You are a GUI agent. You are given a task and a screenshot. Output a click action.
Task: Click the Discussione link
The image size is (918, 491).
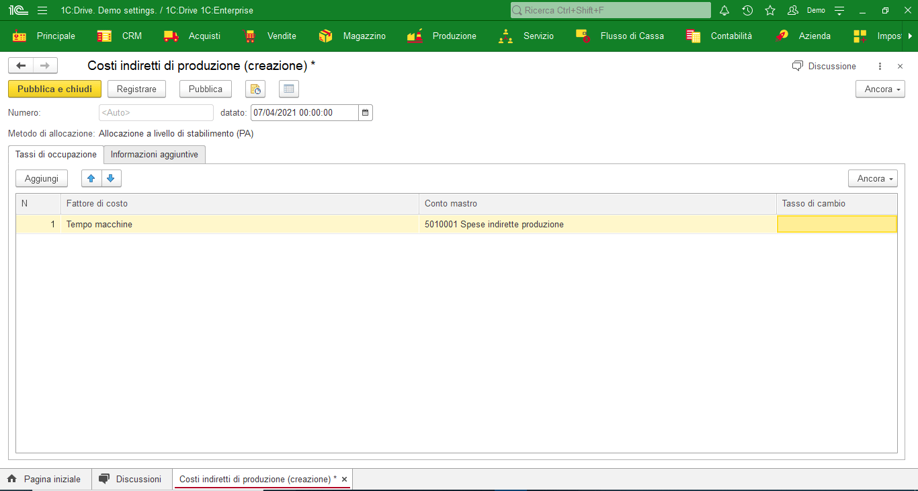pos(832,66)
